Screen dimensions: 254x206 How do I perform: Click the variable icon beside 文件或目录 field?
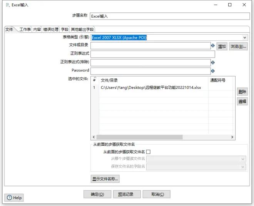[213, 46]
